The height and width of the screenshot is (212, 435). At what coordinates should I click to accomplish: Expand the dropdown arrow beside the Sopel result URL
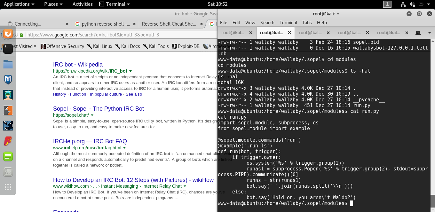coord(92,115)
